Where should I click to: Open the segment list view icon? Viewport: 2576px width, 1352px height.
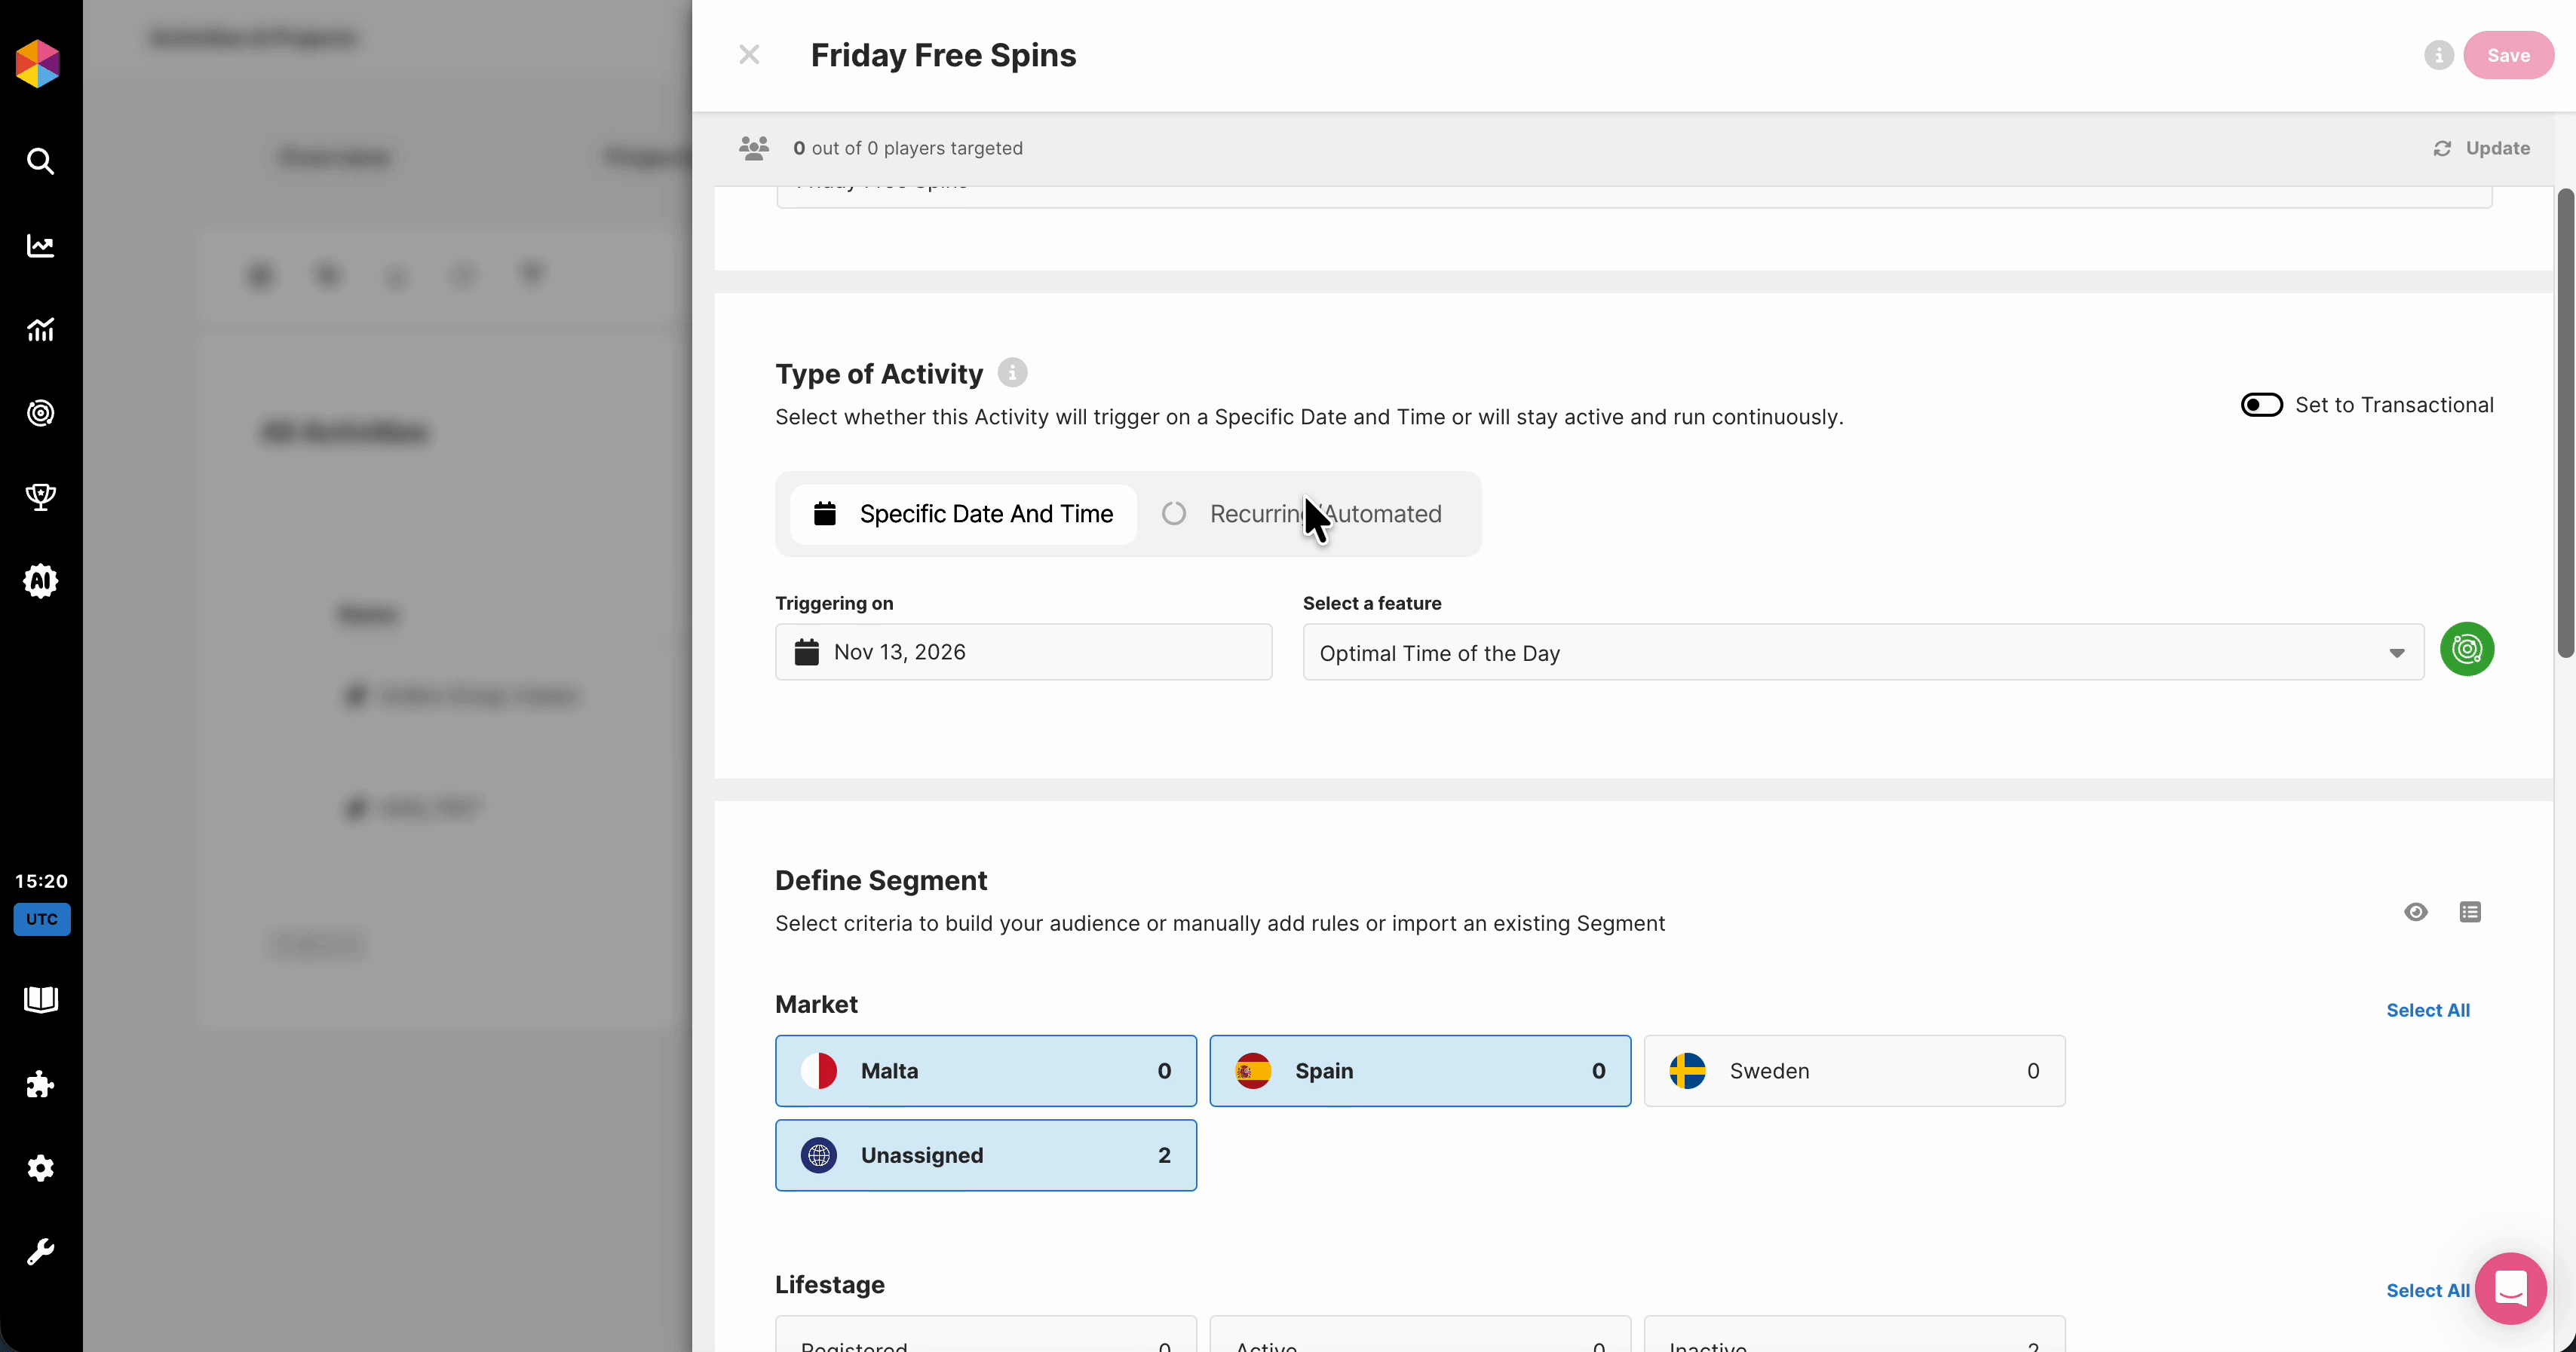[2470, 911]
